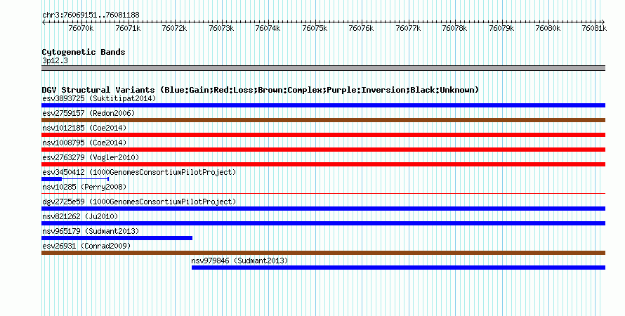Select the blue nsv979846 gain bar
The width and height of the screenshot is (625, 316).
pyautogui.click(x=399, y=268)
